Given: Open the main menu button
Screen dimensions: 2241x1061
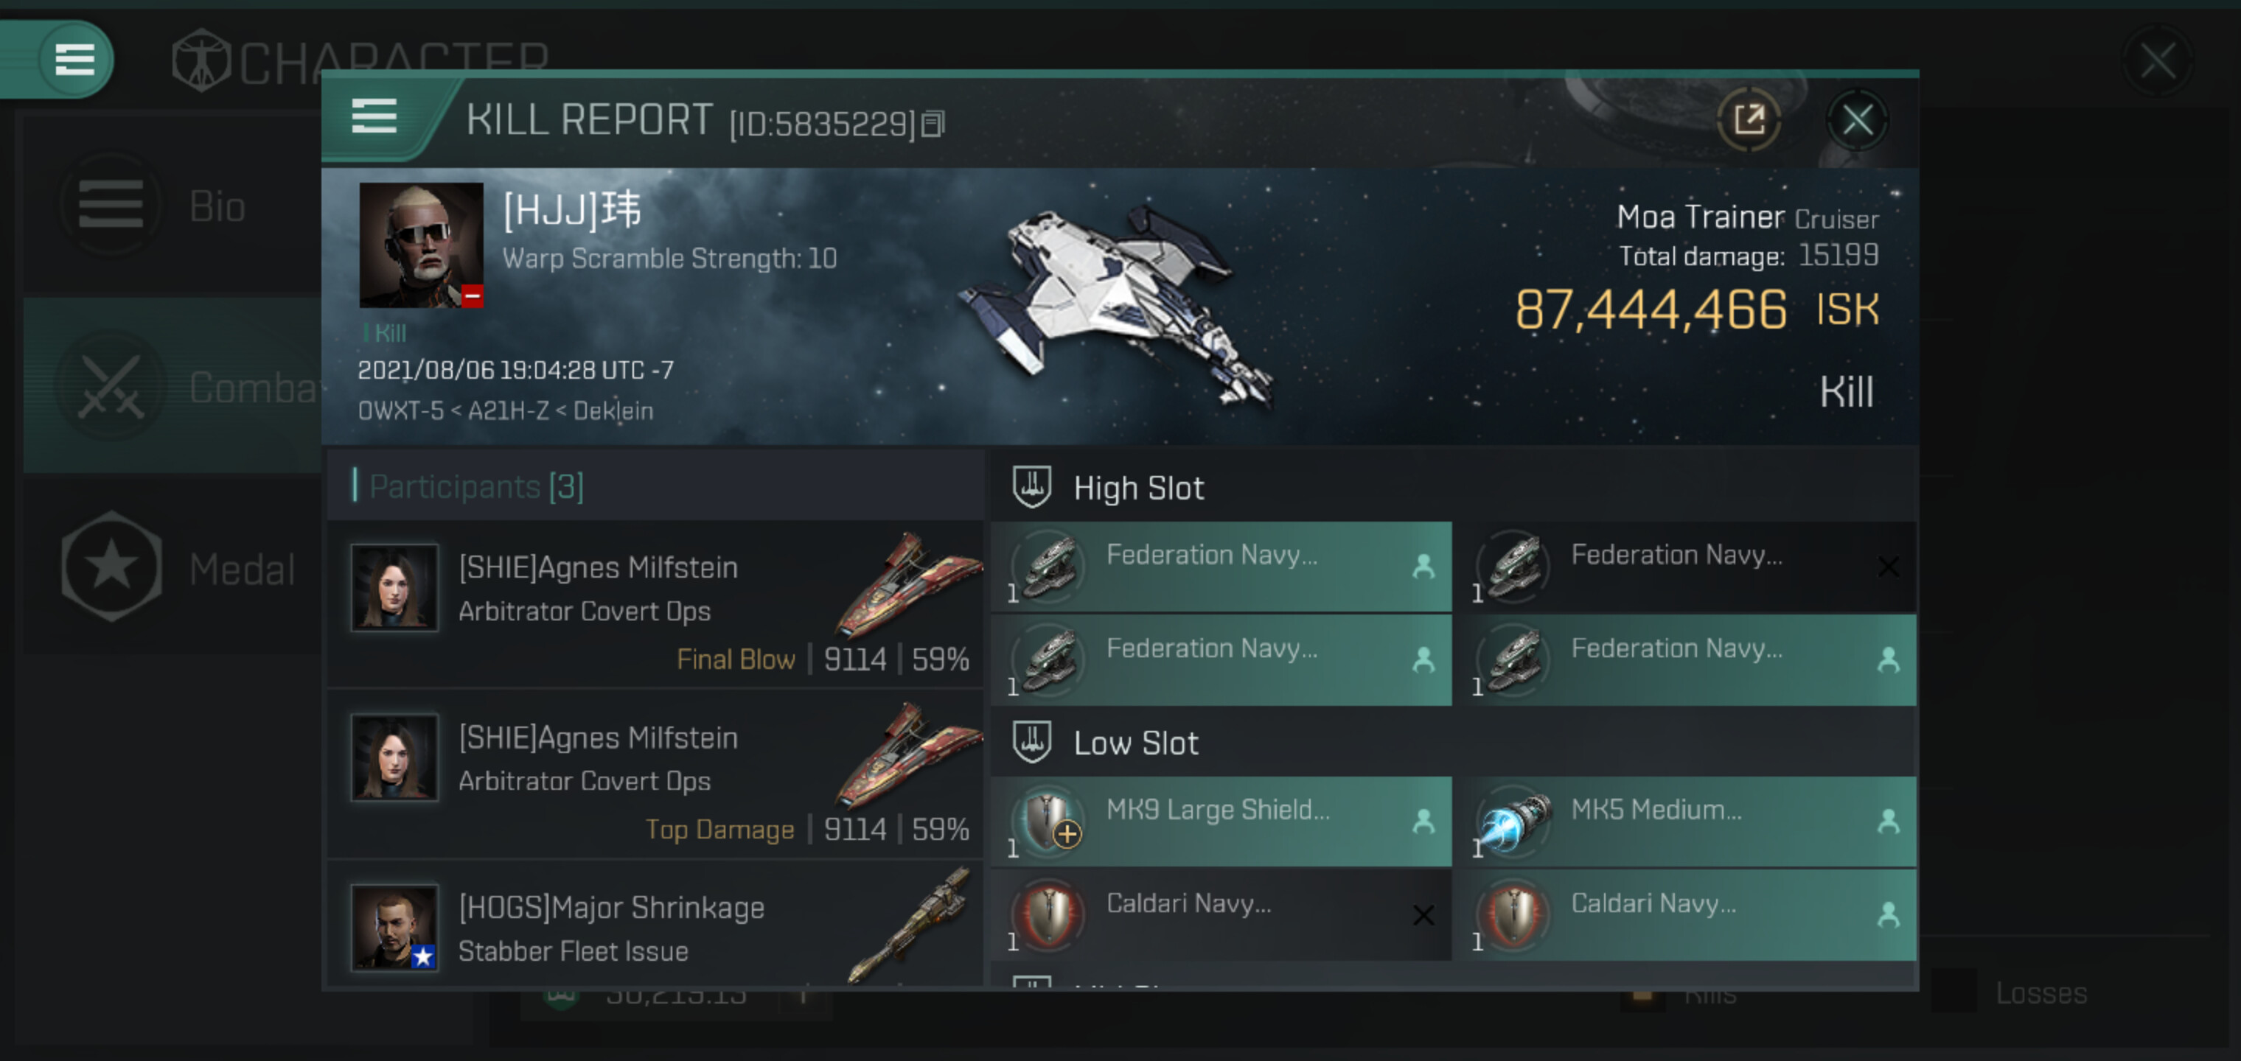Looking at the screenshot, I should pos(74,59).
